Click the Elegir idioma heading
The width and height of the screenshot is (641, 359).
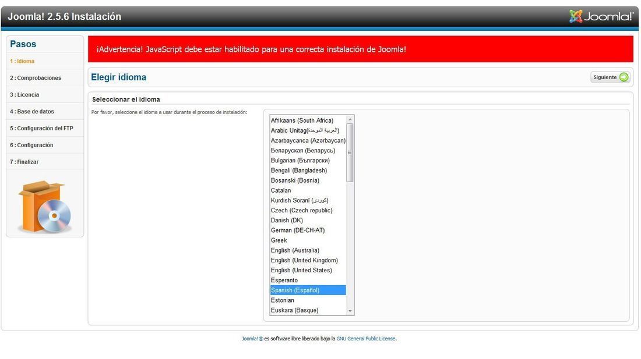[x=118, y=77]
